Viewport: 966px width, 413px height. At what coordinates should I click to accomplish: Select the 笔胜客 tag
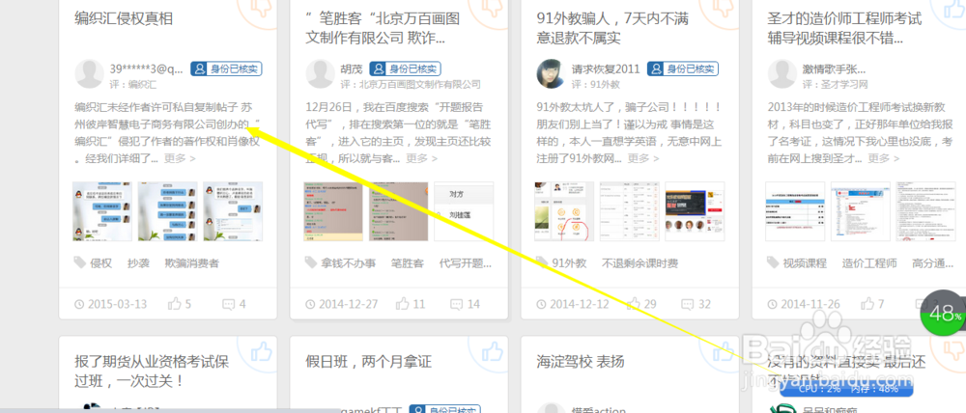(x=408, y=263)
